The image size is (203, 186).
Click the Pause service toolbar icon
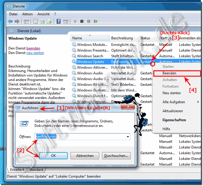click(89, 21)
